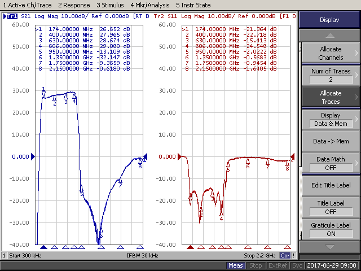Click the Meas status indicator

(x=236, y=265)
